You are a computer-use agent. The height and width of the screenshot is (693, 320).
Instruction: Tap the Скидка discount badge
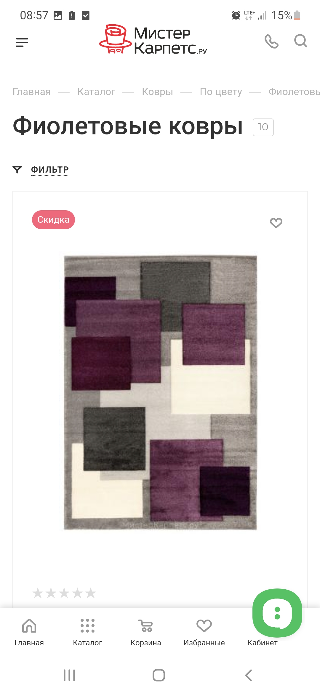point(53,220)
